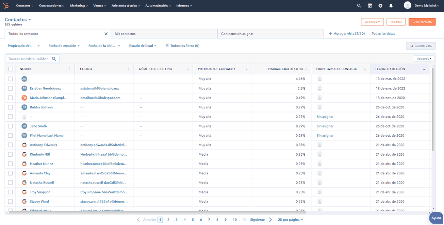Open the marketplace icon in top bar

tap(370, 6)
